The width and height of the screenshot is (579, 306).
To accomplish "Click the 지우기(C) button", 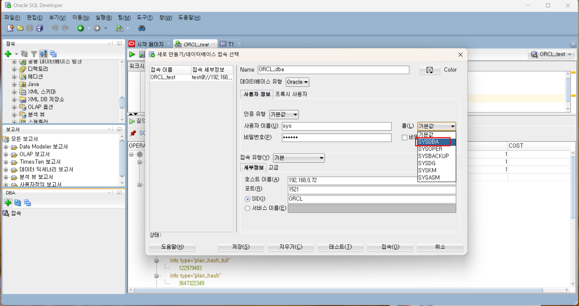I will tap(291, 247).
